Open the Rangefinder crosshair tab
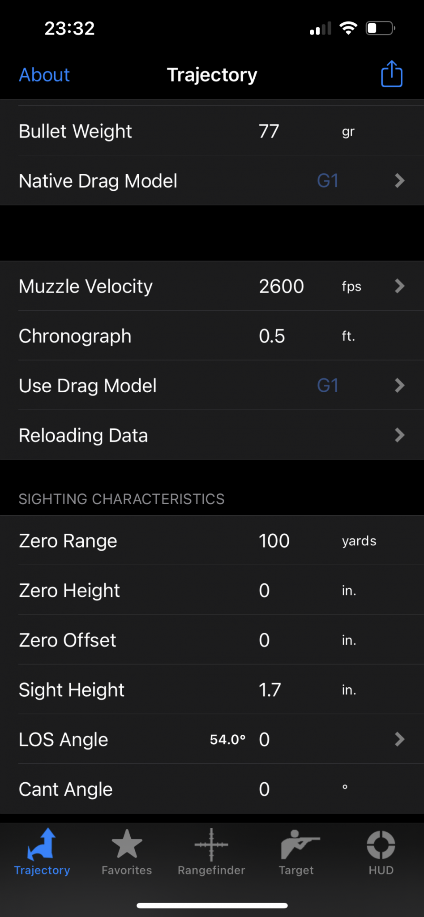The image size is (424, 917). click(211, 852)
